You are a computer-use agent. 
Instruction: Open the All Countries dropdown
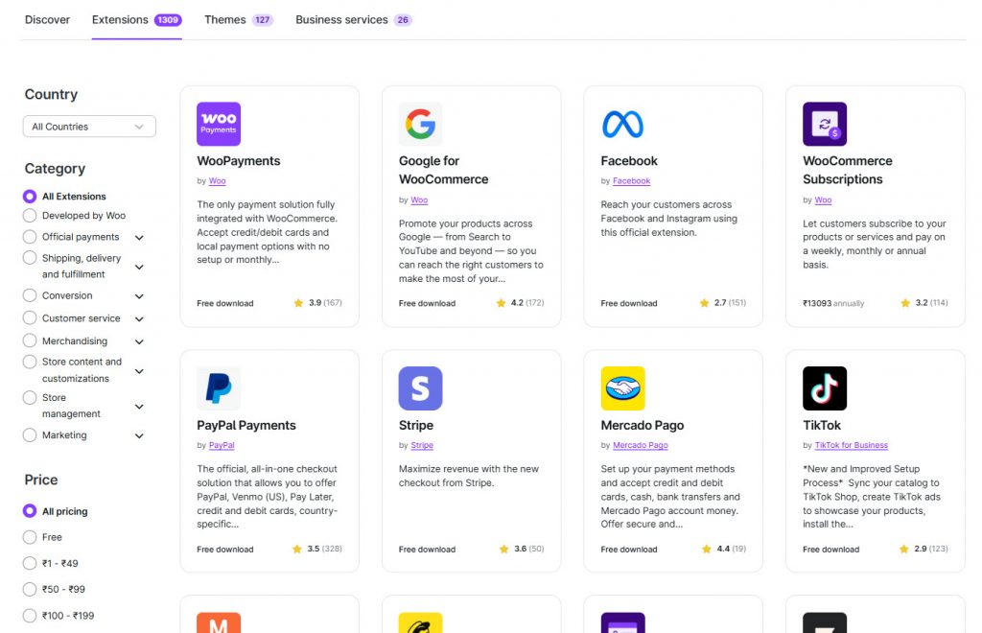click(x=88, y=126)
